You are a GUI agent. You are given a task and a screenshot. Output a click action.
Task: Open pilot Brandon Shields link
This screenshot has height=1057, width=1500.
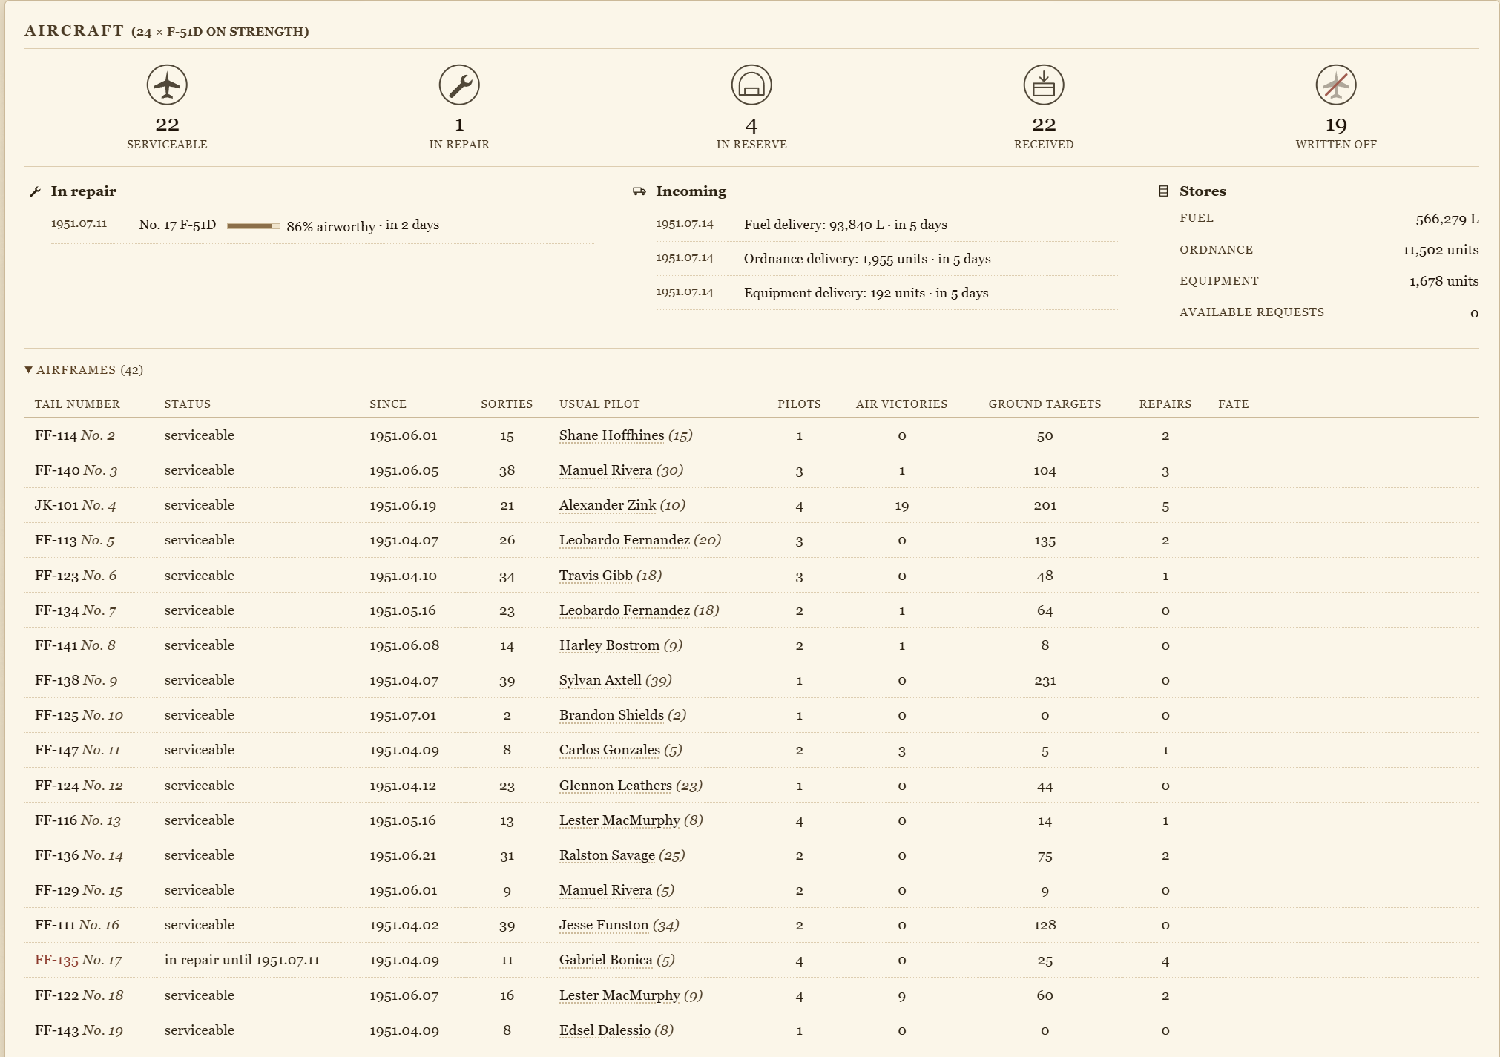[x=611, y=715]
